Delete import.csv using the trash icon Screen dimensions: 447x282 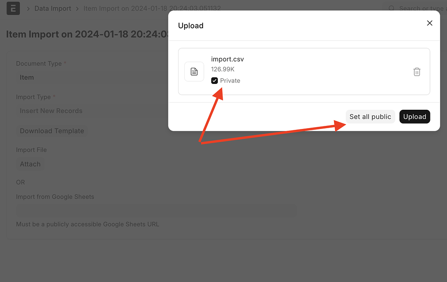pos(417,71)
